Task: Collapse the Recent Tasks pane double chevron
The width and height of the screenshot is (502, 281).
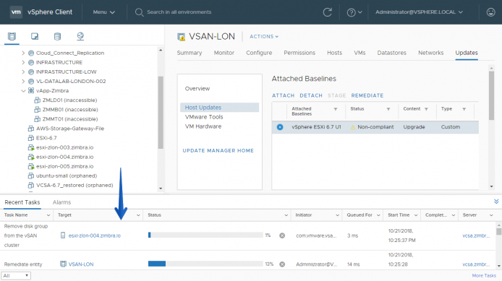Action: pyautogui.click(x=496, y=202)
